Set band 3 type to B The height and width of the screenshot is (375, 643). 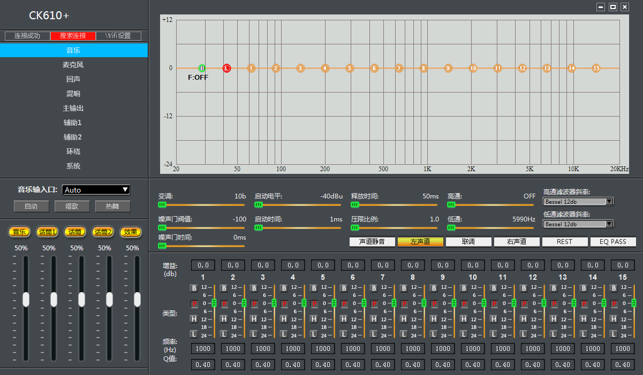pyautogui.click(x=254, y=288)
